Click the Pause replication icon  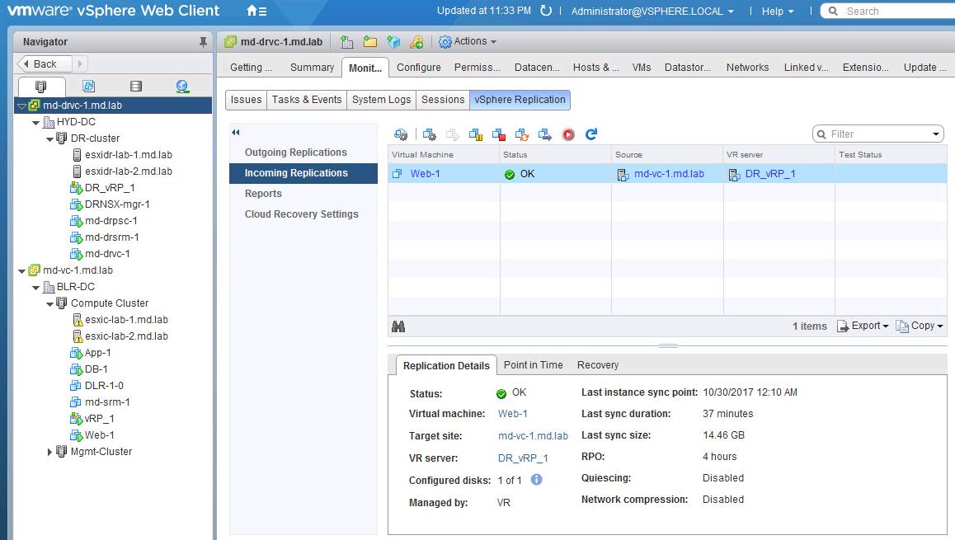tap(476, 134)
